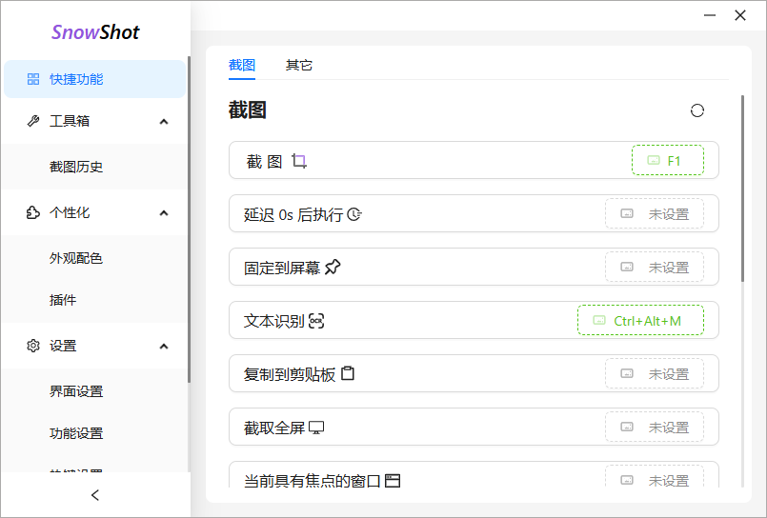Collapse the sidebar with the left arrow
The image size is (767, 518).
click(94, 495)
